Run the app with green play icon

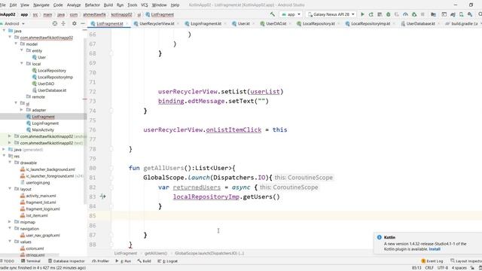[x=362, y=14]
